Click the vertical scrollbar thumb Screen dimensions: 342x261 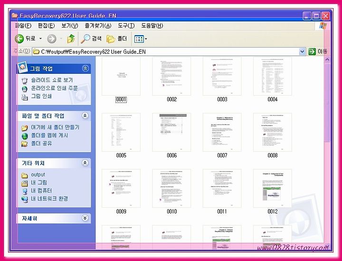327,102
